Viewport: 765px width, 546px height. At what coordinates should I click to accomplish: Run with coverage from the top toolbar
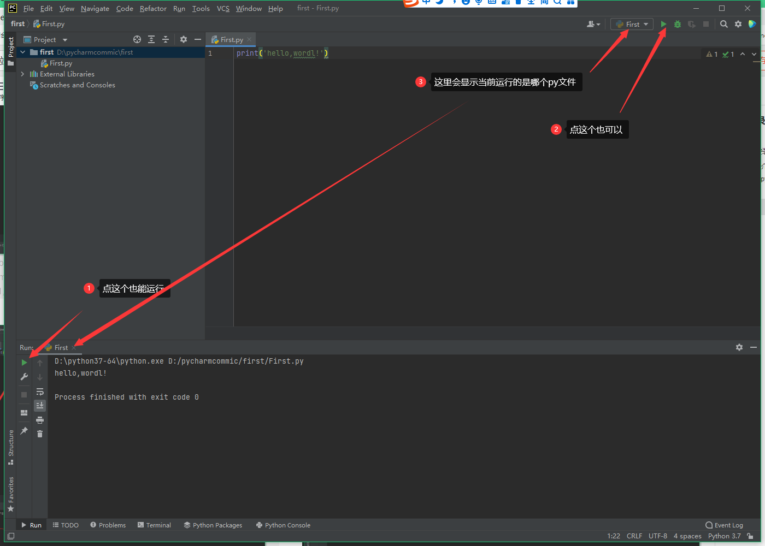click(x=692, y=24)
